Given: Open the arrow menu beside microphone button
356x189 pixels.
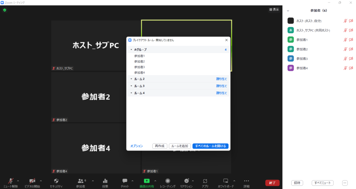Looking at the screenshot, I should [18, 181].
